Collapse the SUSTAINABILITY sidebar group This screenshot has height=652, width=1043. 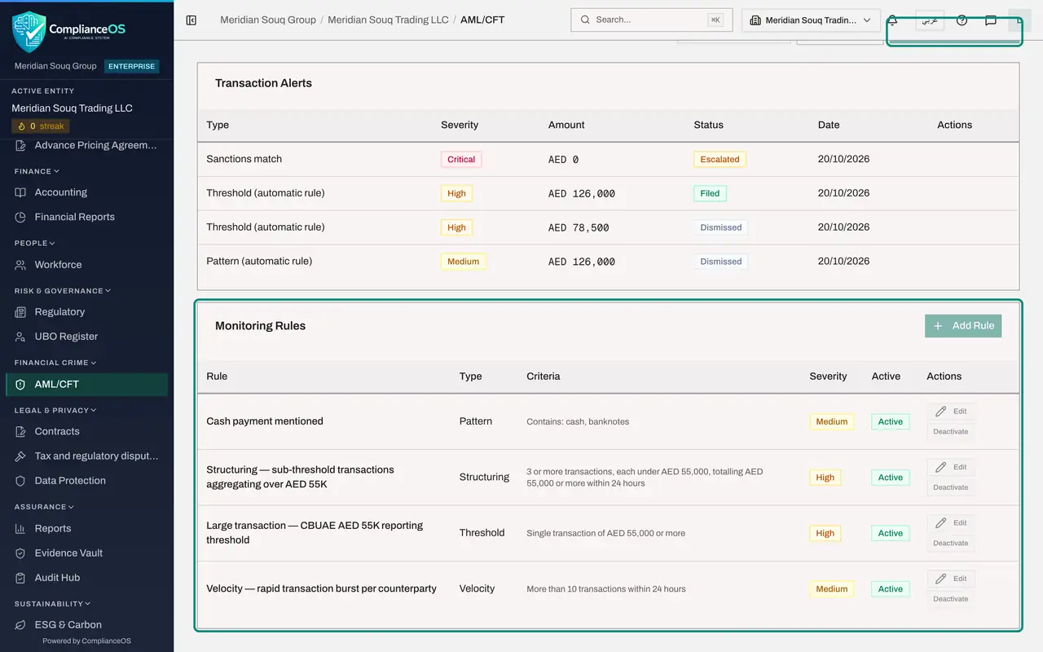click(53, 604)
